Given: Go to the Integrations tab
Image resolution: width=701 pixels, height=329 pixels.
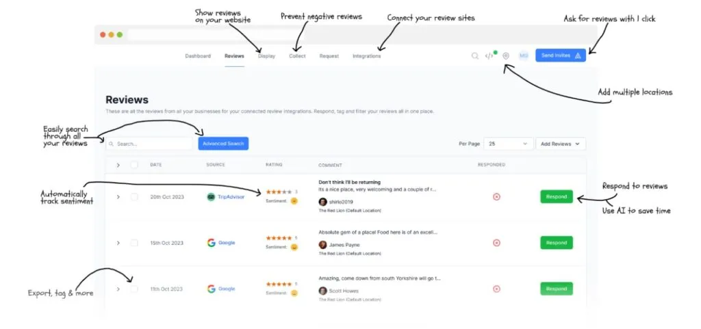Looking at the screenshot, I should (x=366, y=56).
